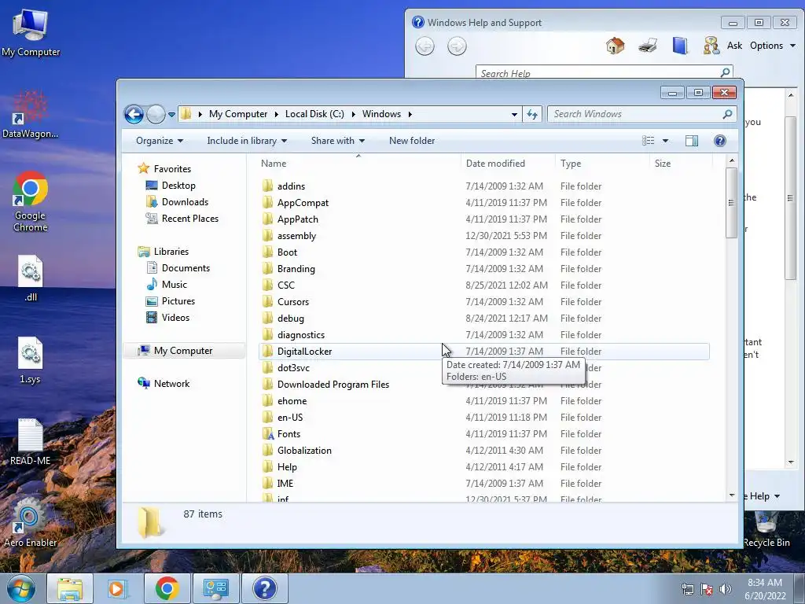Click the Search Help magnifier icon

point(725,72)
